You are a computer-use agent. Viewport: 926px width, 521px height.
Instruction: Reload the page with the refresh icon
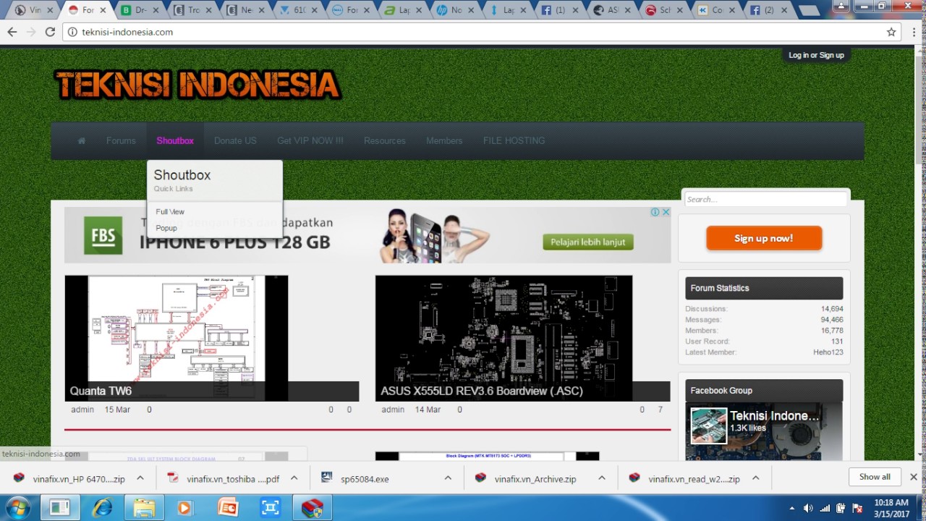tap(50, 32)
